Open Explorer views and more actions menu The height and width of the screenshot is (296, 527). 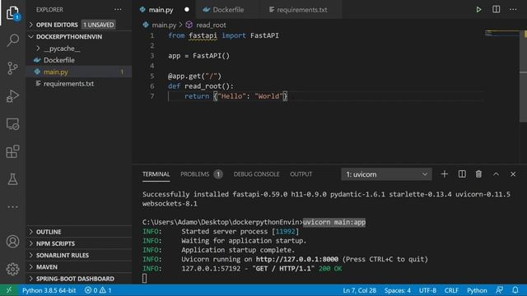[118, 9]
